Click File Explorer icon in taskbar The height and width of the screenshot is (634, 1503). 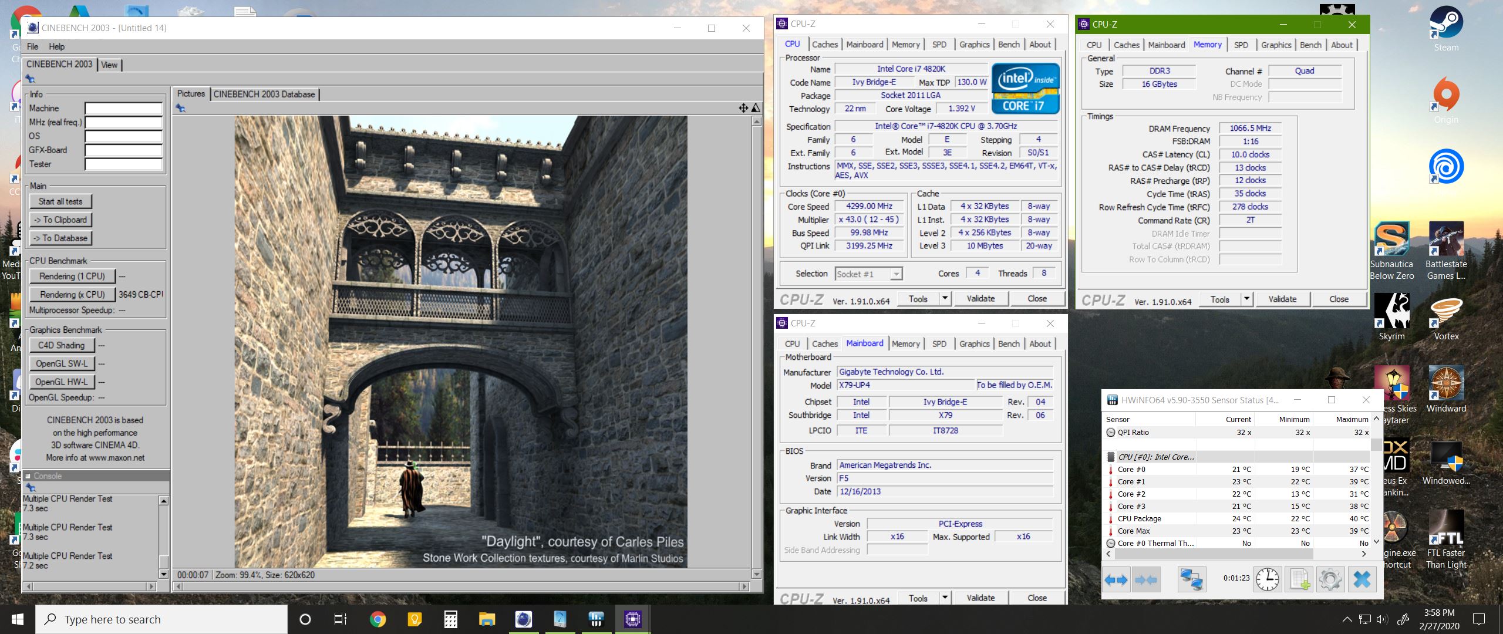tap(487, 619)
